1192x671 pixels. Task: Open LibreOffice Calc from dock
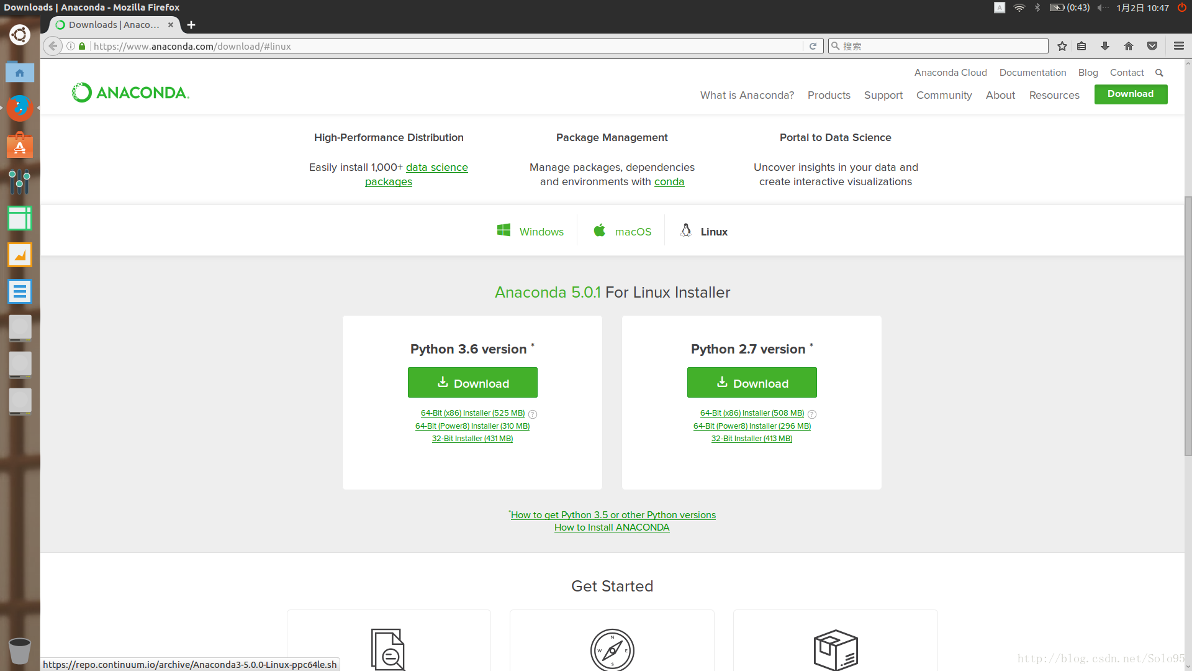point(20,218)
